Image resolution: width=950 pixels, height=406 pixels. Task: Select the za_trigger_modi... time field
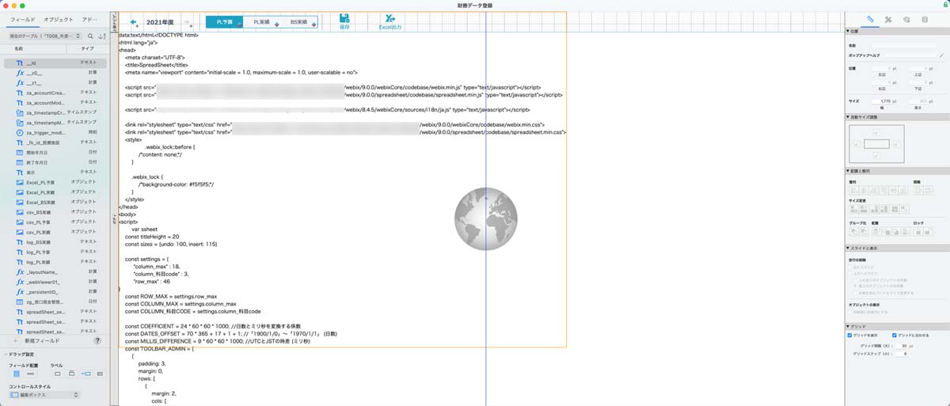55,132
